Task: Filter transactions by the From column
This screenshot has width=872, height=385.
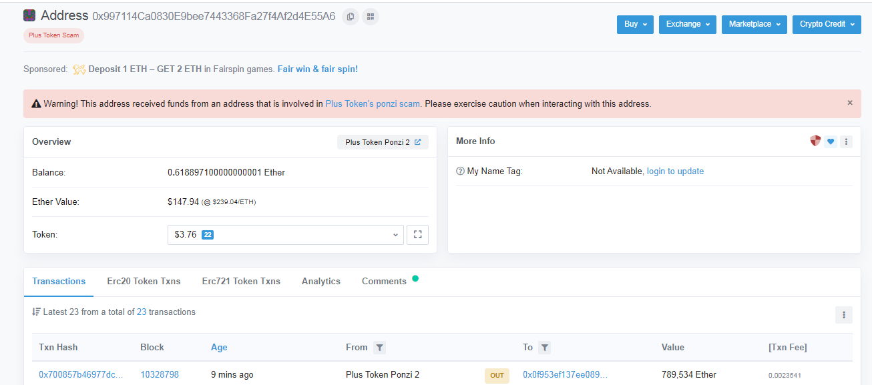Action: [x=379, y=348]
